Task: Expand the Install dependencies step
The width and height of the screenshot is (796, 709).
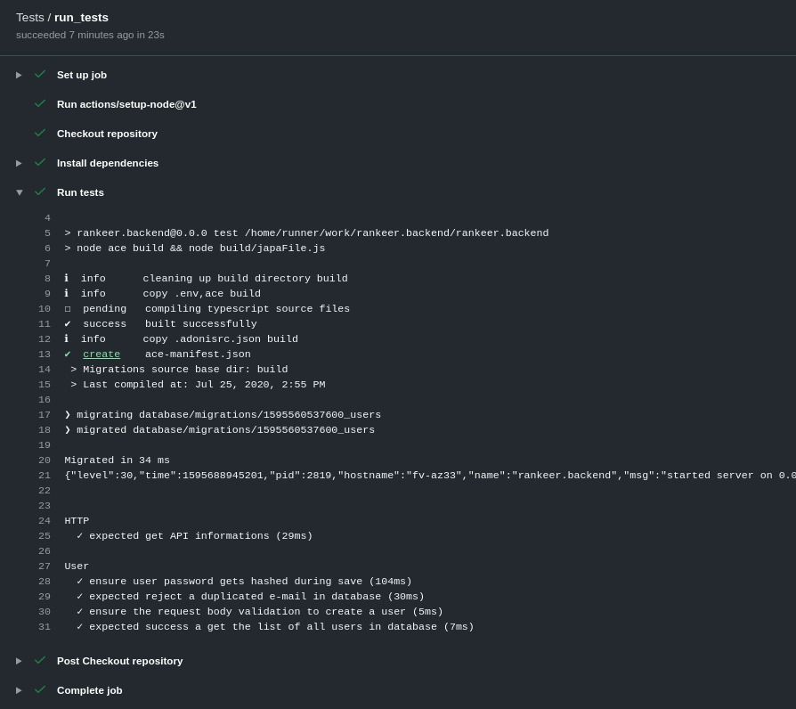Action: coord(19,164)
